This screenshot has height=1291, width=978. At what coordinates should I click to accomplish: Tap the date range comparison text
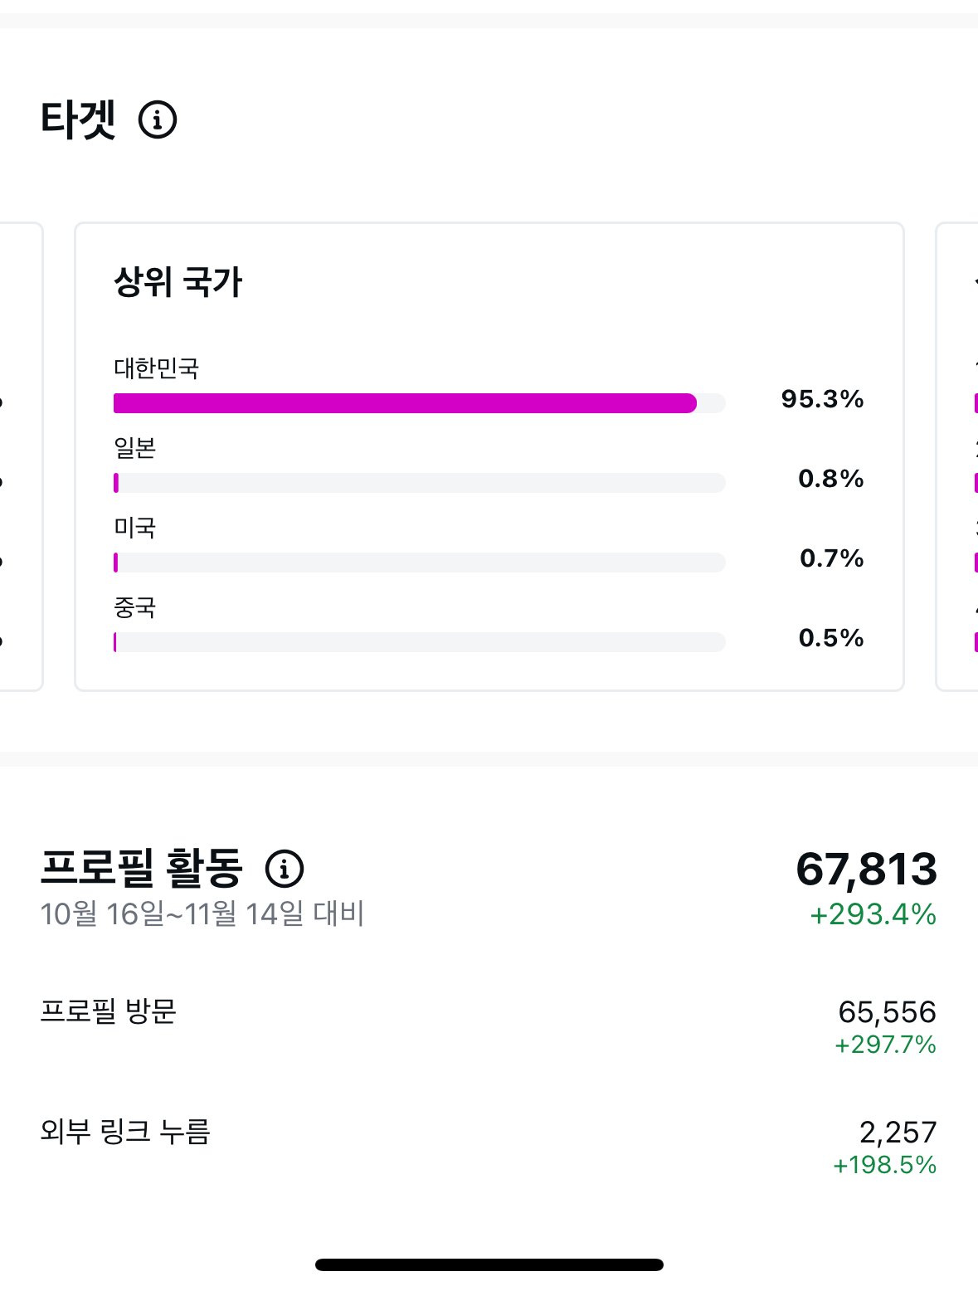(202, 914)
